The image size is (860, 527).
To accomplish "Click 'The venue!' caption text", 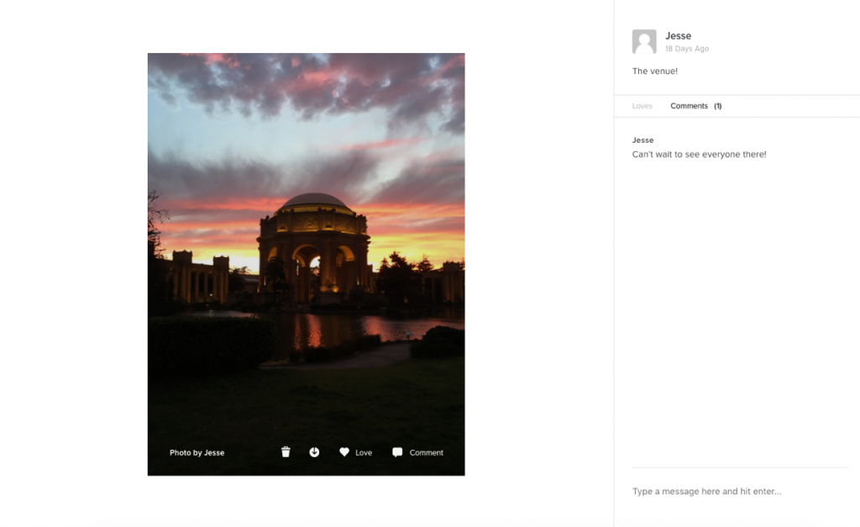I will [655, 71].
